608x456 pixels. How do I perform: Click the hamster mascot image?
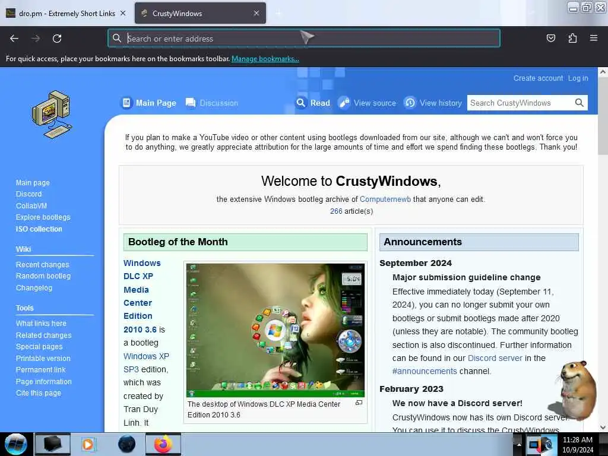pyautogui.click(x=574, y=390)
